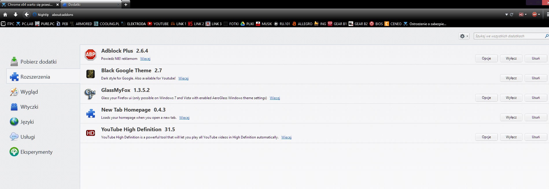549x189 pixels.
Task: Select the Usługi category
Action: coord(43,137)
